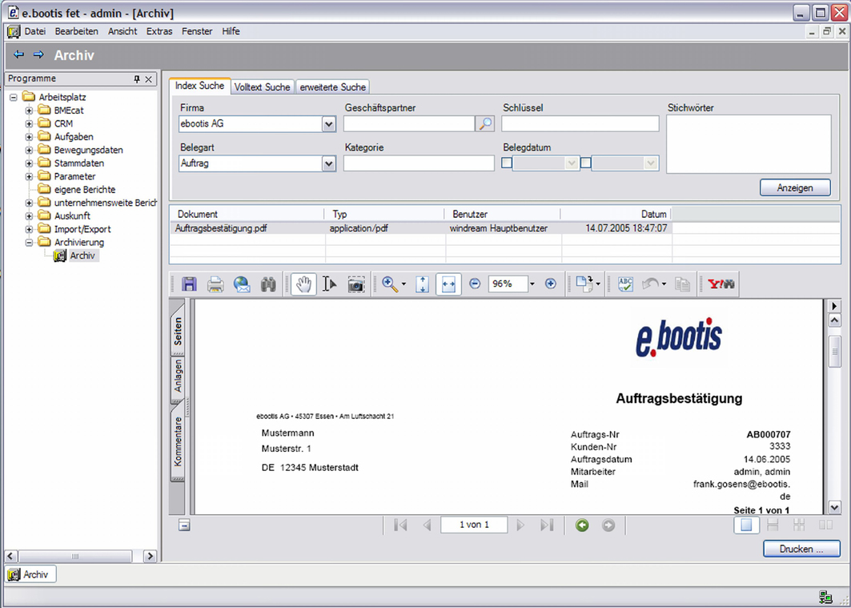Toggle single page view mode at bottom right
The image size is (851, 608).
click(x=746, y=525)
